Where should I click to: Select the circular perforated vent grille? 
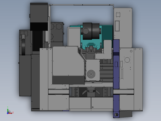pyautogui.click(x=91, y=74)
